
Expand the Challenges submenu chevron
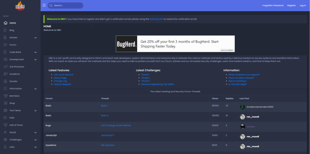36,140
